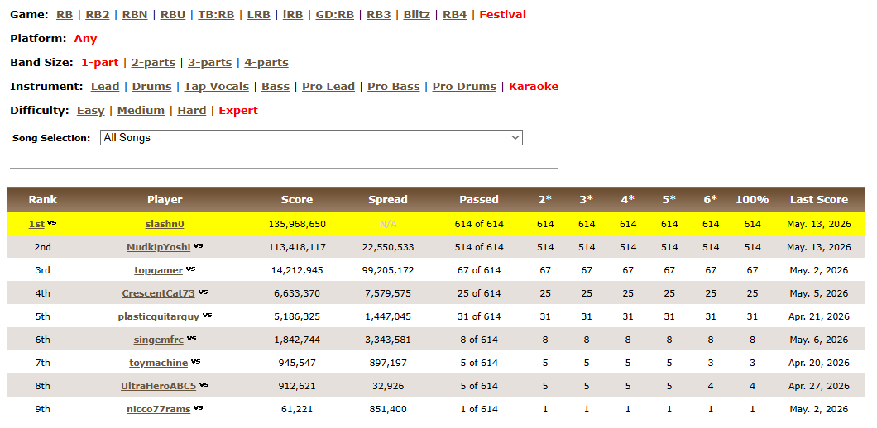Screen dimensions: 877x428
Task: Click the 1-part band size filter
Action: point(99,63)
